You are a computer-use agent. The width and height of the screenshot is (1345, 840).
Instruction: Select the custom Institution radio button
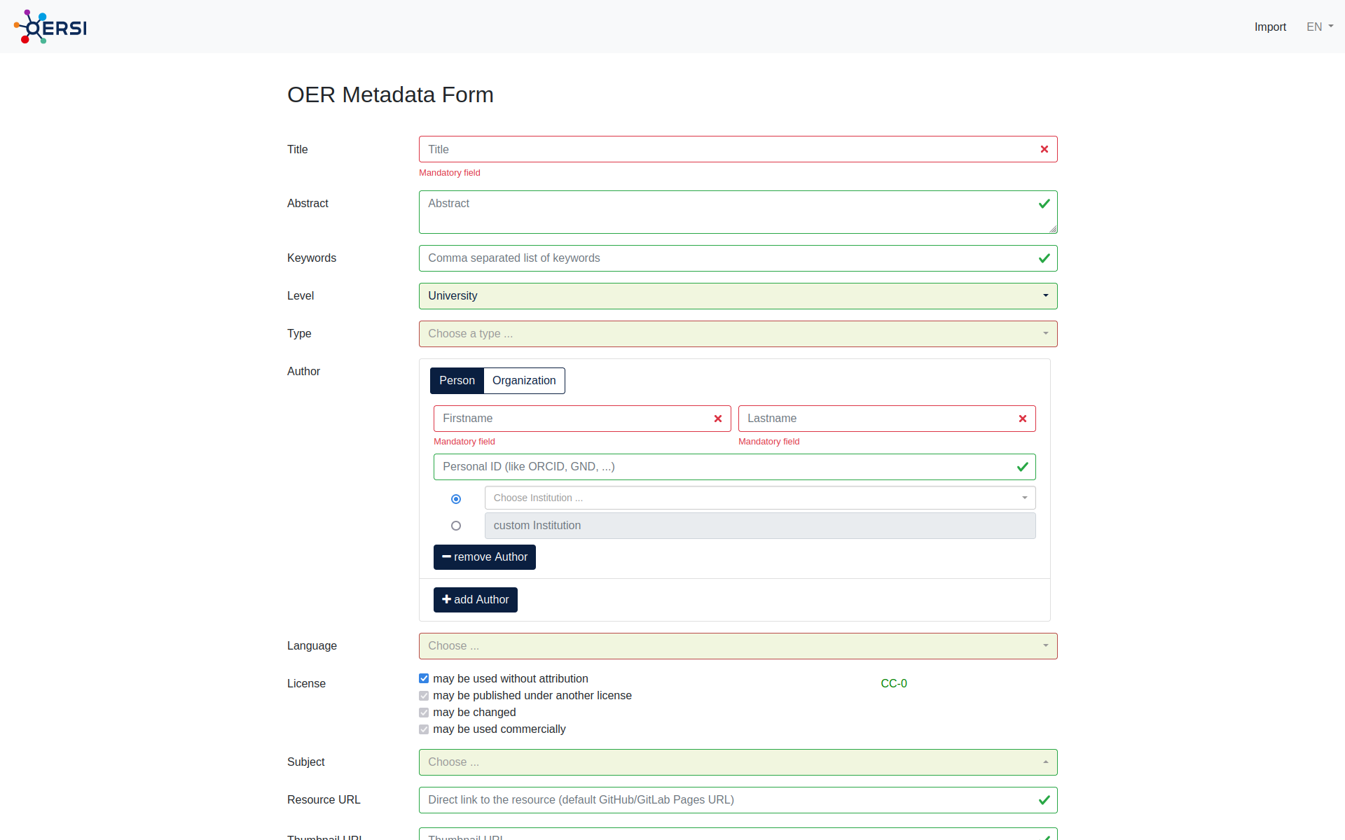456,526
